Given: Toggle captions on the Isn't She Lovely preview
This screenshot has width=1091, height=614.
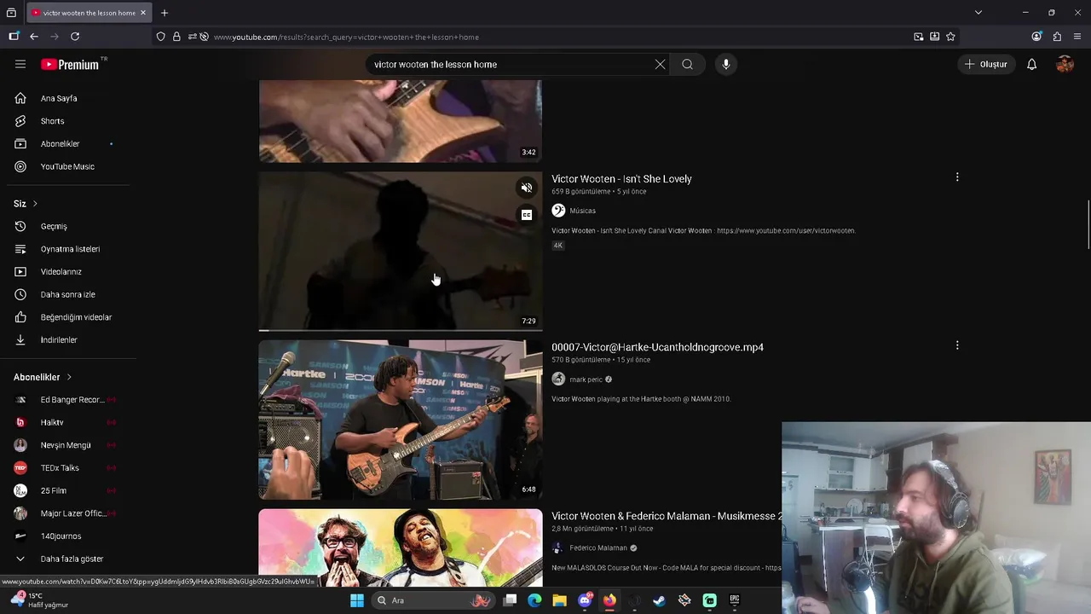Looking at the screenshot, I should 527,215.
